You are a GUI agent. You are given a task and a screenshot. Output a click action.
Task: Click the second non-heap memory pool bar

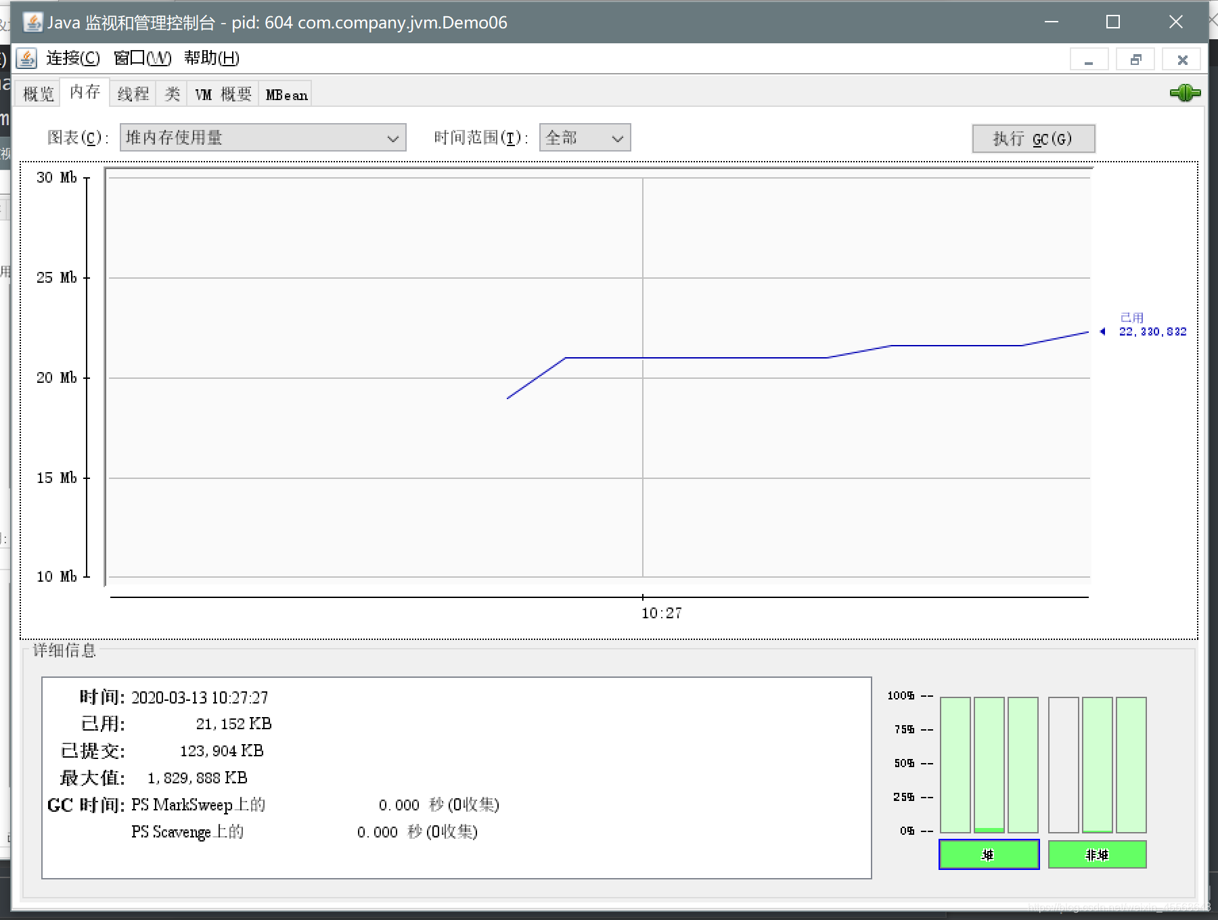tap(1098, 764)
